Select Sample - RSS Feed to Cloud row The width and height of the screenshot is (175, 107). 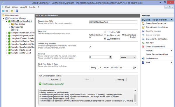click(23, 41)
